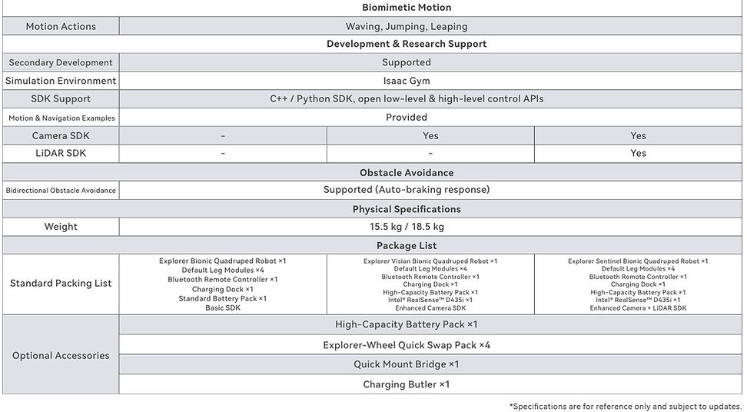The image size is (747, 412).
Task: Select the last Yes cell in Camera SDK row
Action: point(638,136)
